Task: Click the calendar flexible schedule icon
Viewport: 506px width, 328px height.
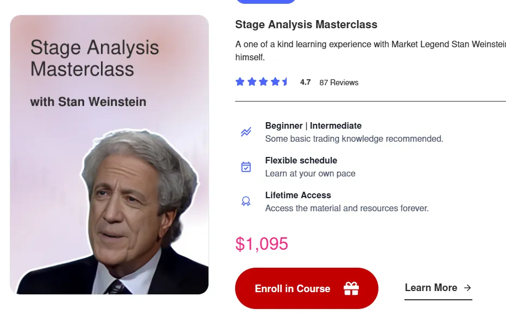Action: tap(246, 167)
